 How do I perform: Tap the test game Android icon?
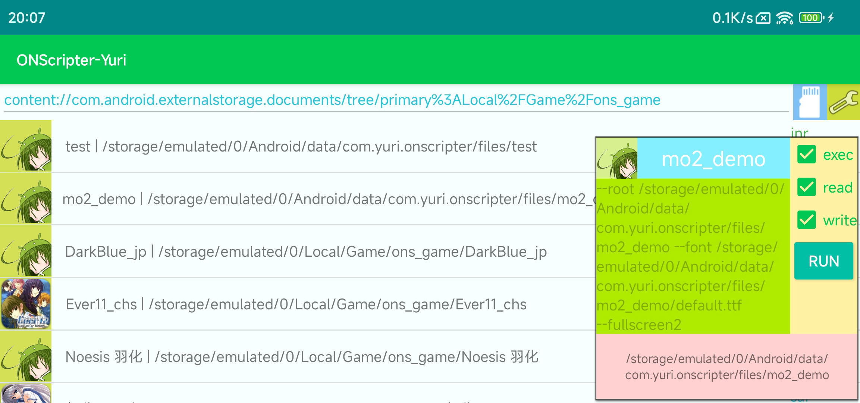tap(26, 146)
